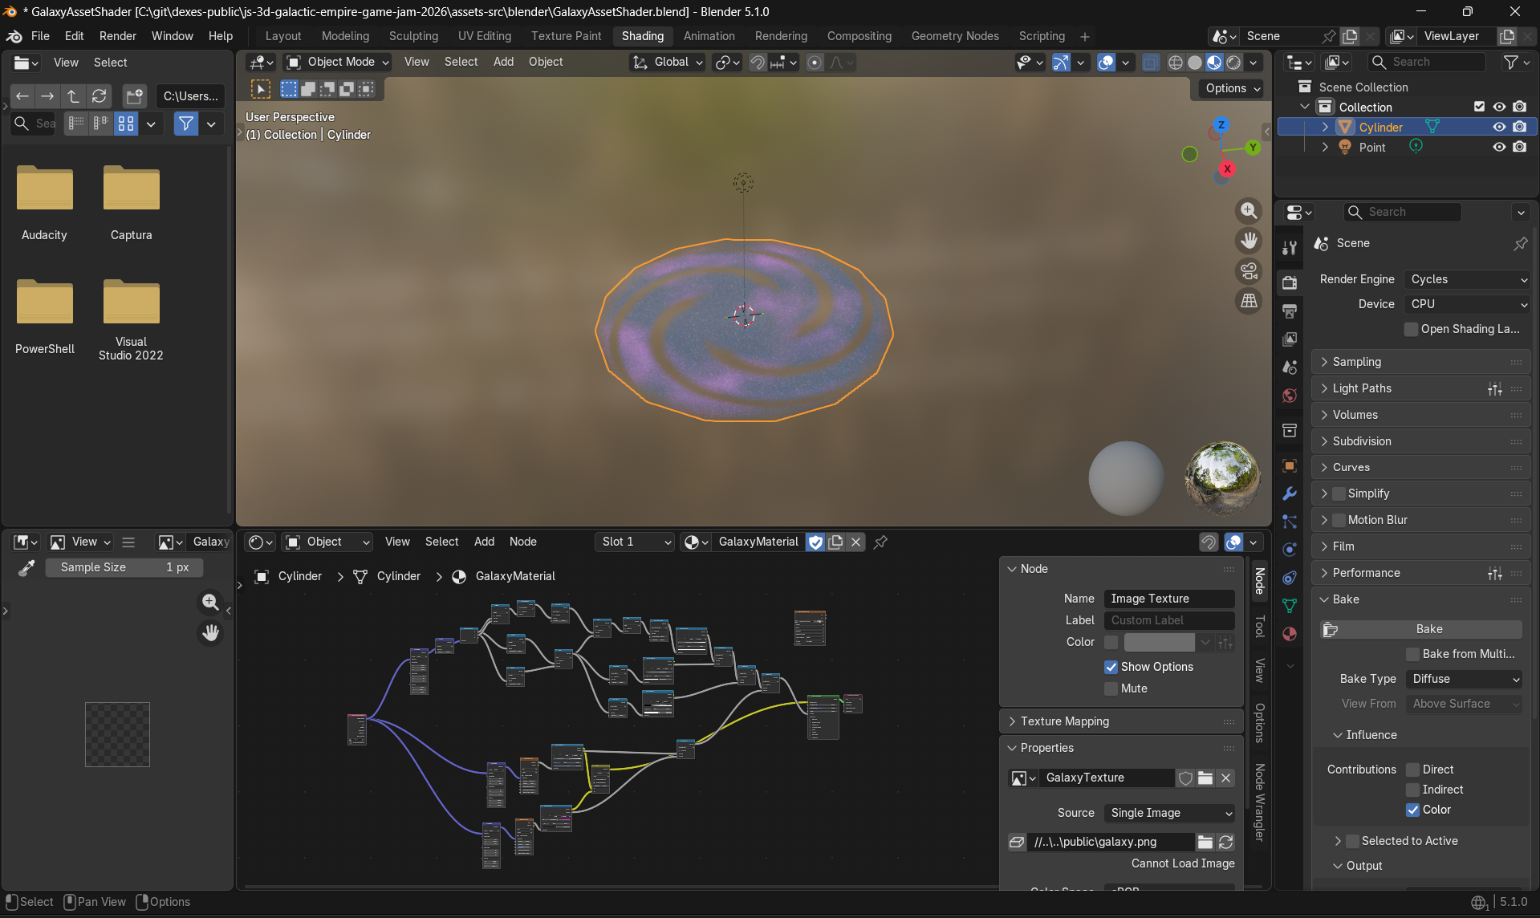
Task: Select the Modifier properties wrench tab
Action: [1290, 494]
